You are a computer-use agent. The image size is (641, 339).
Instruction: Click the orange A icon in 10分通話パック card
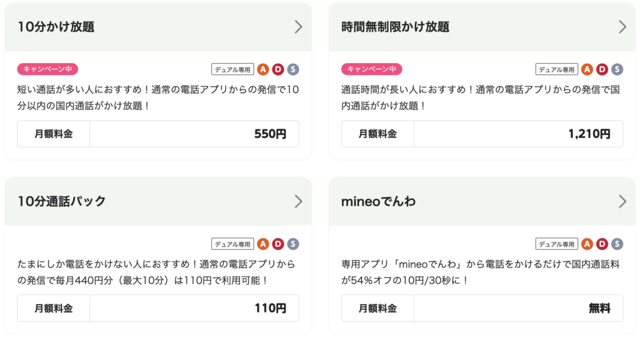[x=263, y=245]
